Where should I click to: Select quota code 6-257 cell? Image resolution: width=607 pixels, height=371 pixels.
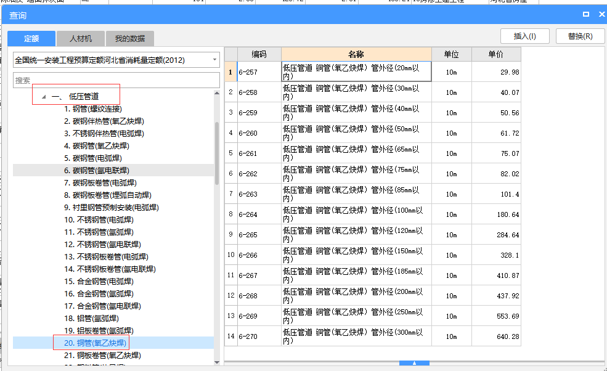259,72
